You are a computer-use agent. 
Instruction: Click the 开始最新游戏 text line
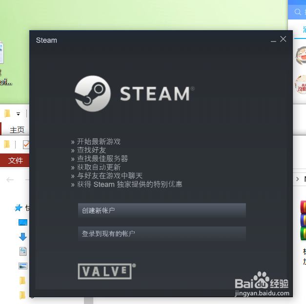pos(99,141)
